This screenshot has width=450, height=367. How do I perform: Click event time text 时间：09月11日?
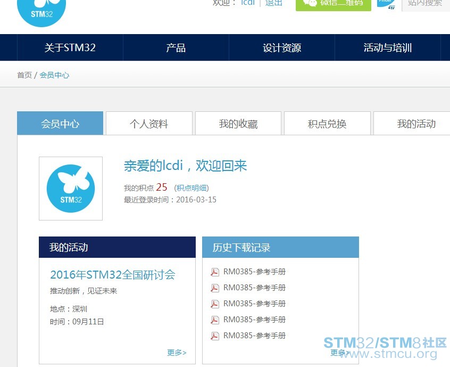click(x=77, y=322)
